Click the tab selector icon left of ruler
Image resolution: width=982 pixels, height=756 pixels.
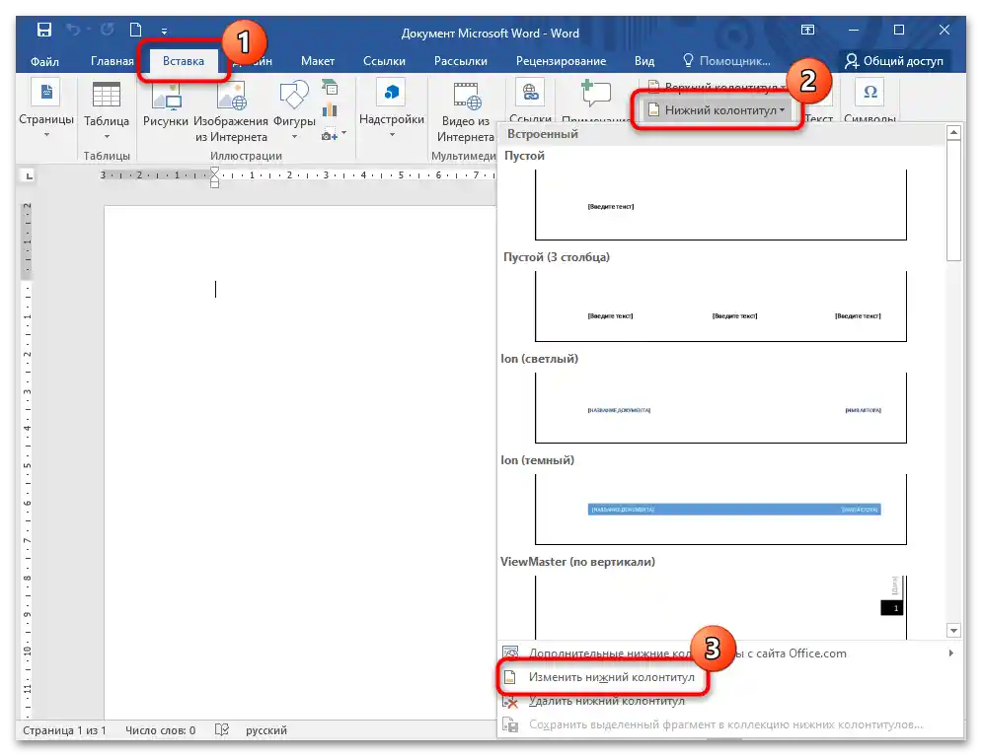pyautogui.click(x=29, y=176)
